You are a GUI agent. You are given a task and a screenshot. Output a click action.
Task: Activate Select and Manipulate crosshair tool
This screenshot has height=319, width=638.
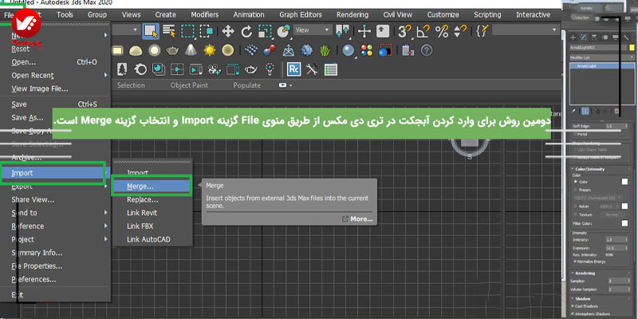pyautogui.click(x=364, y=31)
